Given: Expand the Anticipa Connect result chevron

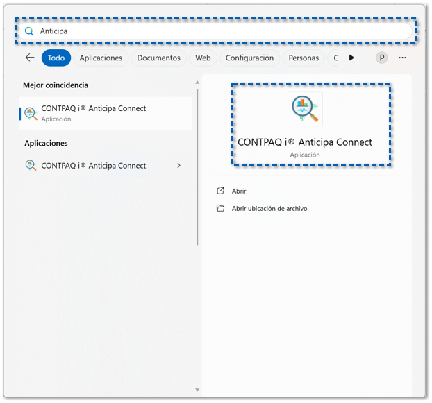Looking at the screenshot, I should (178, 165).
